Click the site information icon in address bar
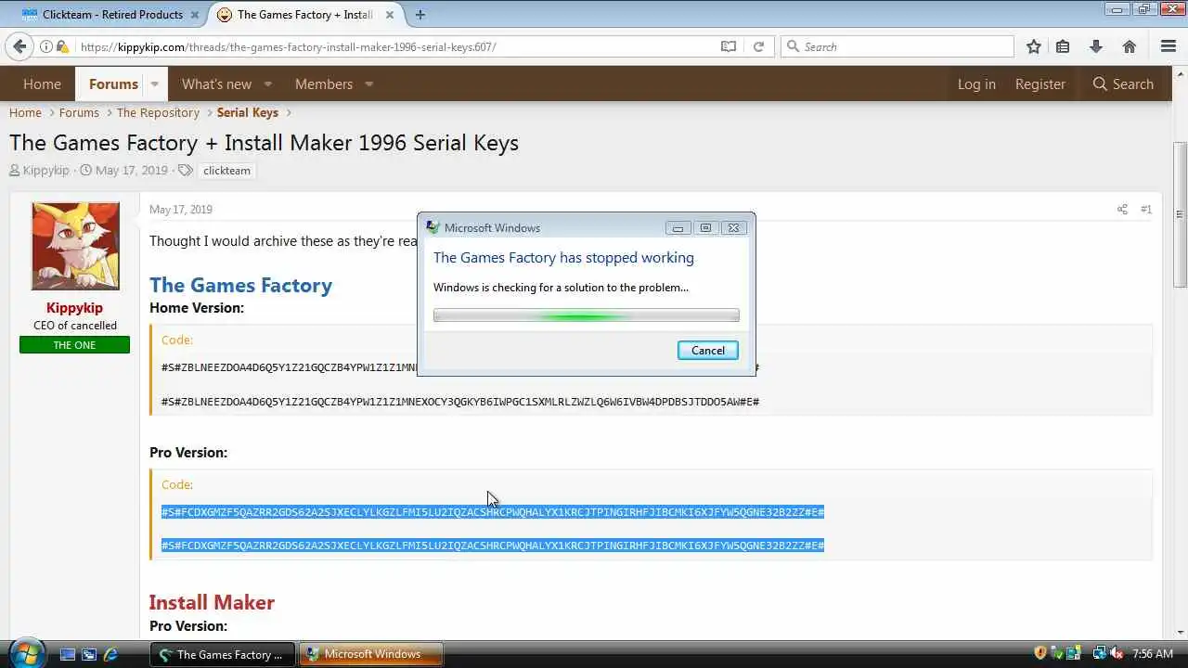The image size is (1188, 668). [x=45, y=46]
